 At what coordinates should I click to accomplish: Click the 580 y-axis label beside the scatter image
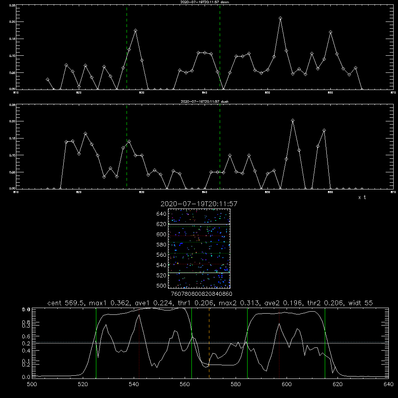pos(162,245)
